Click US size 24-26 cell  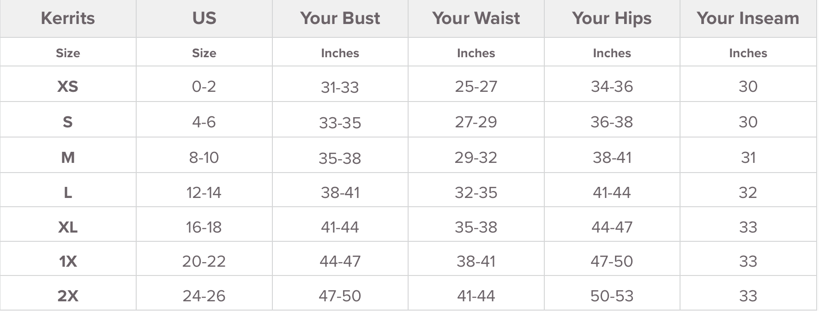204,296
